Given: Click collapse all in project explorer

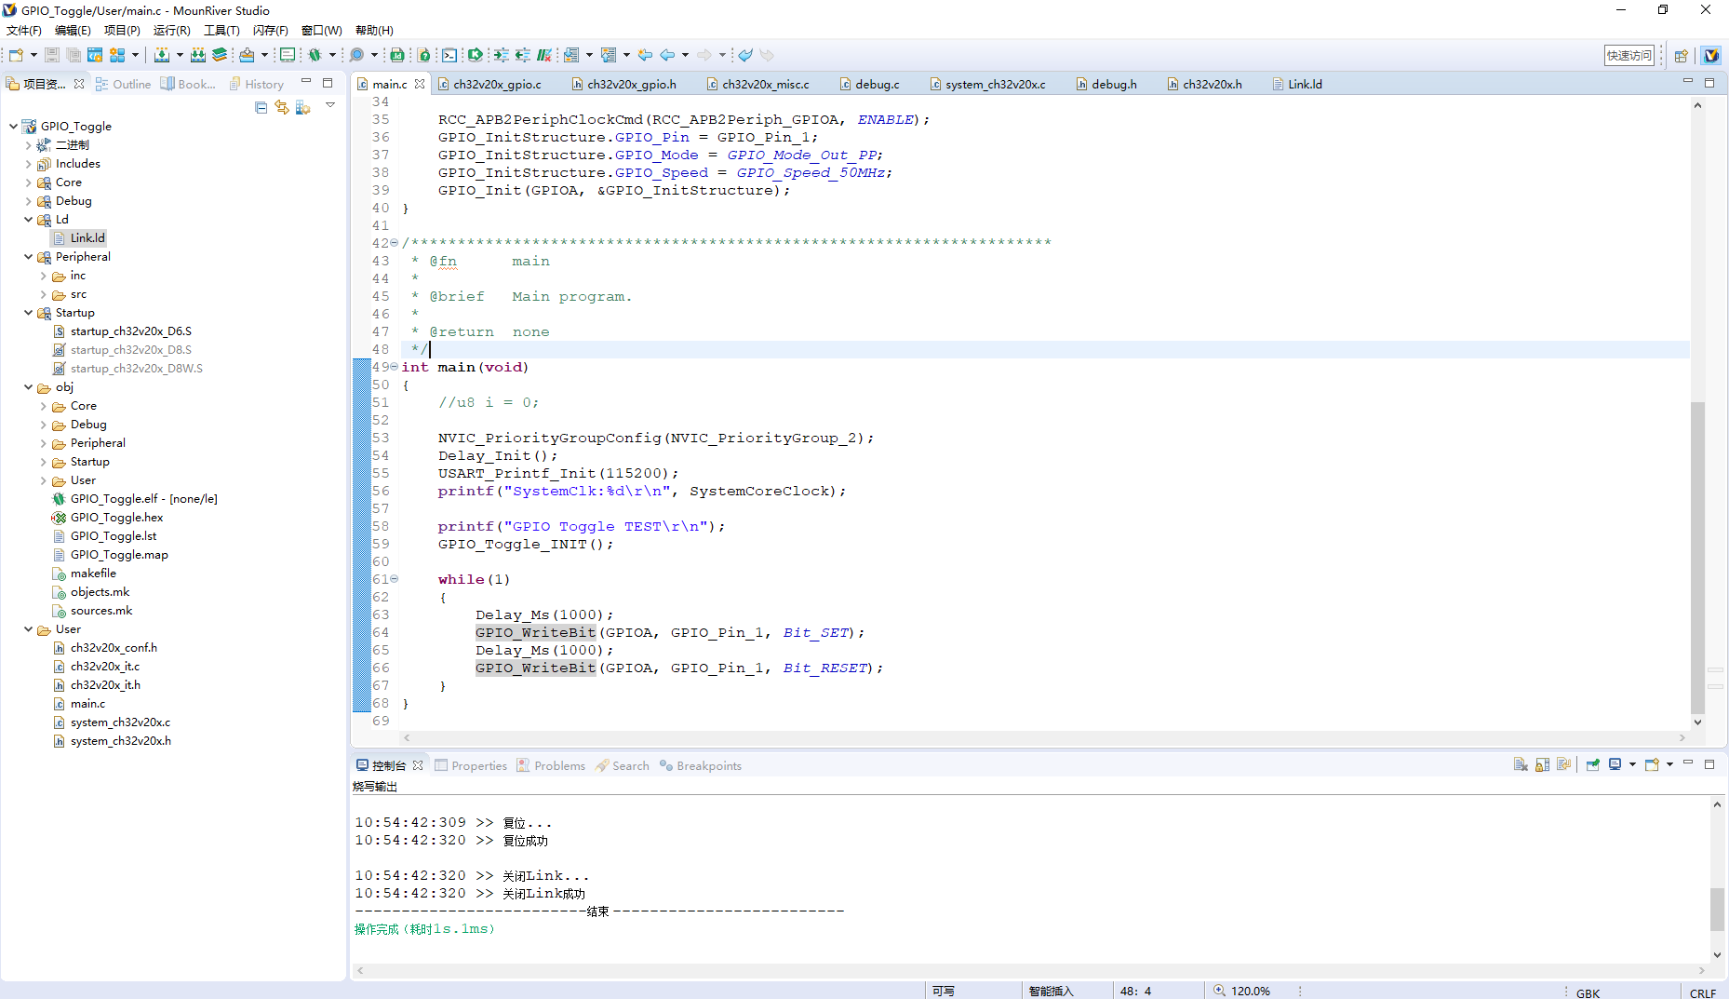Looking at the screenshot, I should coord(261,108).
